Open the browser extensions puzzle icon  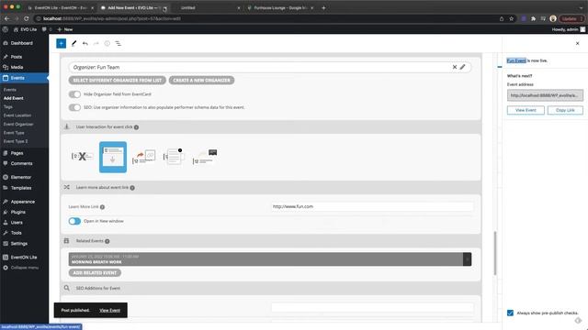[533, 18]
